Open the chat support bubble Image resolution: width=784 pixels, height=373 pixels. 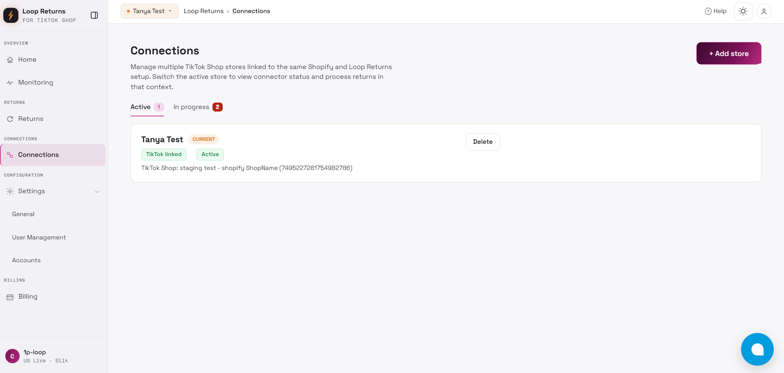click(757, 349)
